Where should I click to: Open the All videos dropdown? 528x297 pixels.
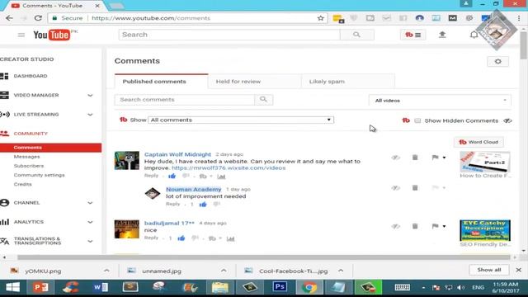pyautogui.click(x=440, y=101)
